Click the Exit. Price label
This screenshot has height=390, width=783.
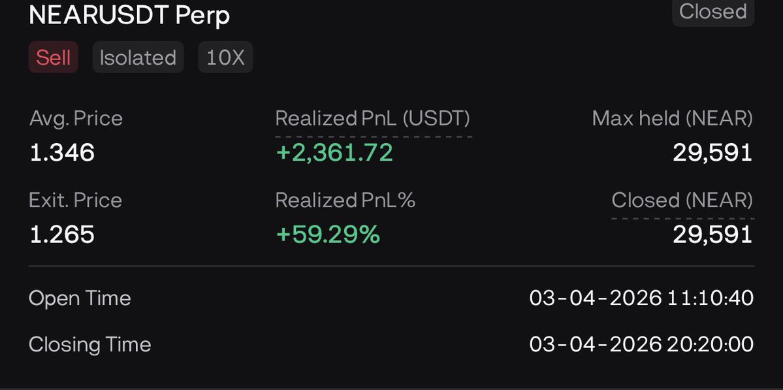[75, 200]
